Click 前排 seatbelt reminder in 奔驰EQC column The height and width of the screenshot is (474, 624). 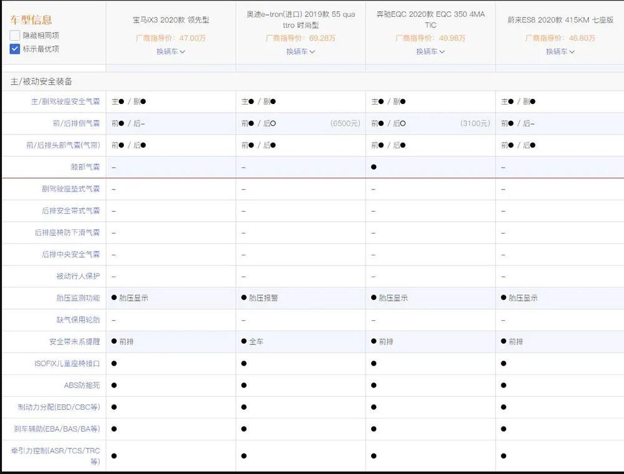[385, 342]
